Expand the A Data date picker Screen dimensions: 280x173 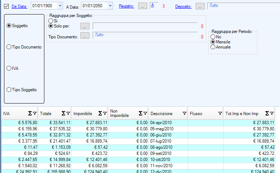click(x=110, y=6)
